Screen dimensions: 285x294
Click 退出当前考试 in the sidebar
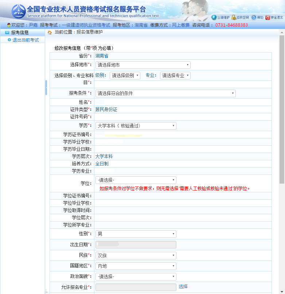[x=26, y=40]
